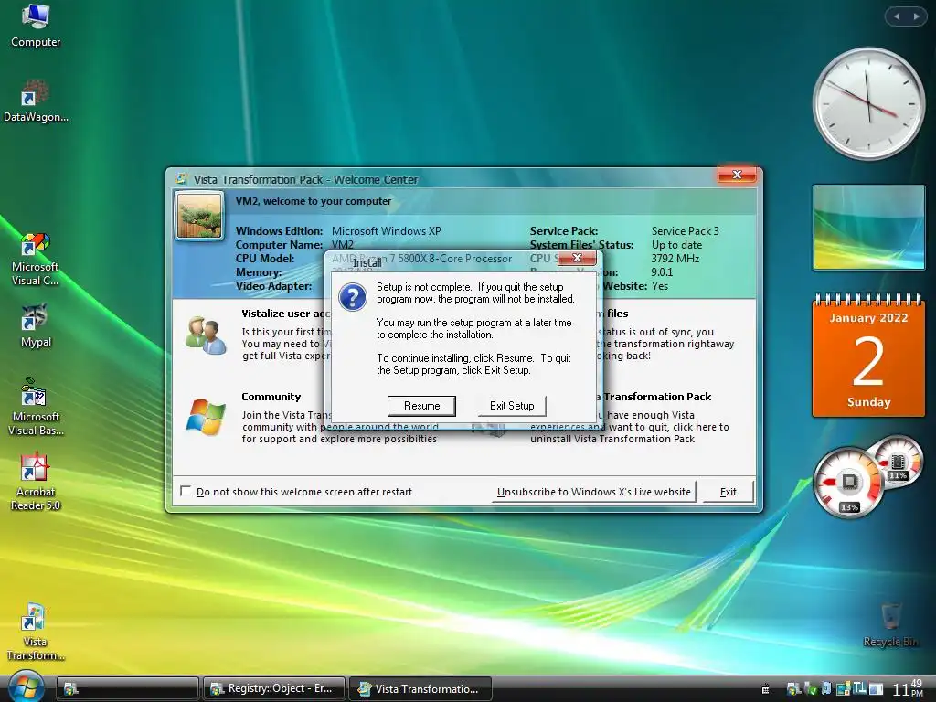The height and width of the screenshot is (702, 936).
Task: Click the Community Windows flag icon
Action: click(206, 416)
